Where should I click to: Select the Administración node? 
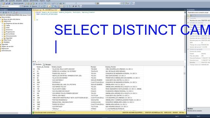(x=6, y=51)
